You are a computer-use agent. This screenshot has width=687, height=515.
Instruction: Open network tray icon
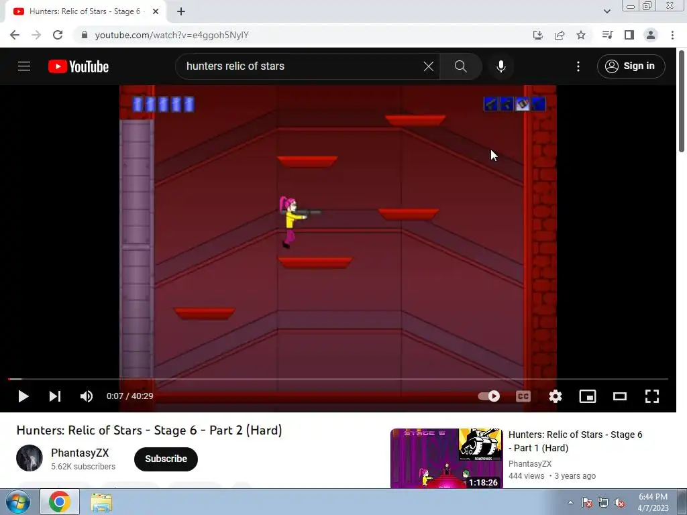pyautogui.click(x=603, y=503)
